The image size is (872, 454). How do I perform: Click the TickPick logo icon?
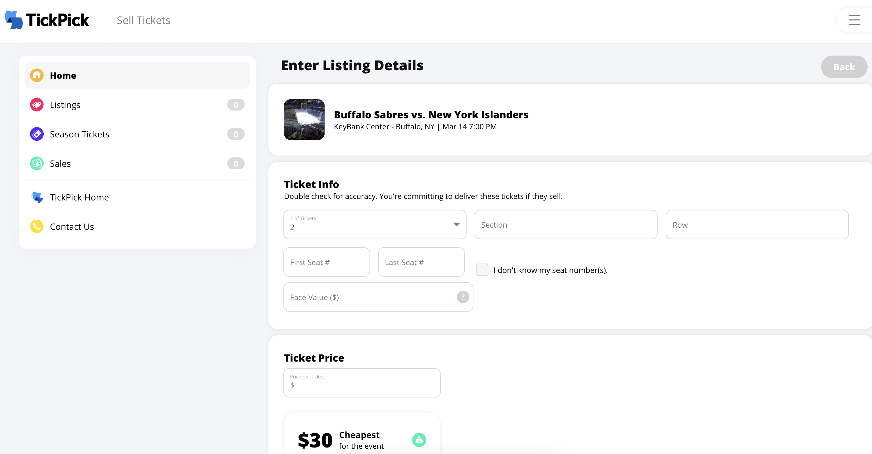click(13, 20)
